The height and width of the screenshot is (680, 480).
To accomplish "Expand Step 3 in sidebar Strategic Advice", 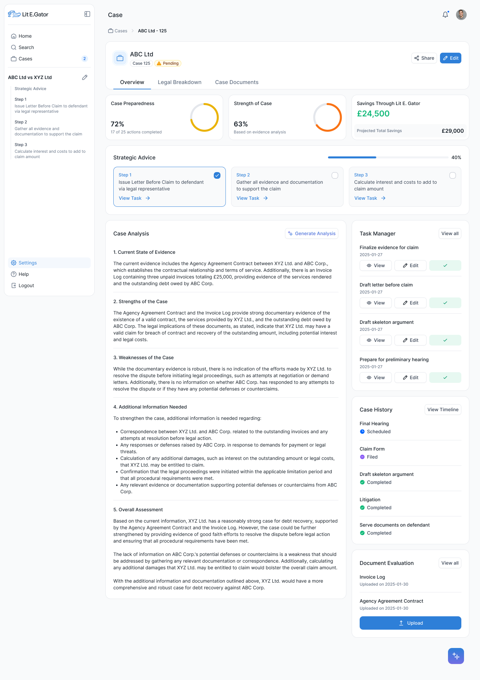I will 50,151.
